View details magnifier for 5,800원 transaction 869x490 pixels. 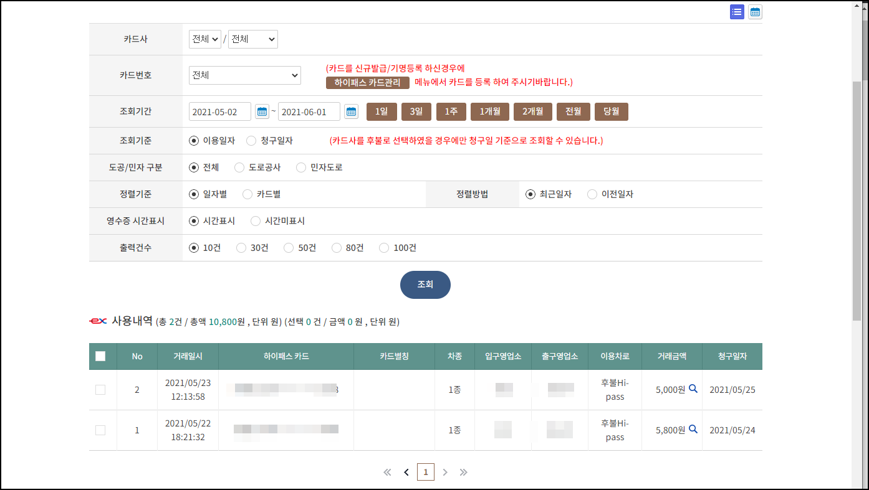[693, 430]
